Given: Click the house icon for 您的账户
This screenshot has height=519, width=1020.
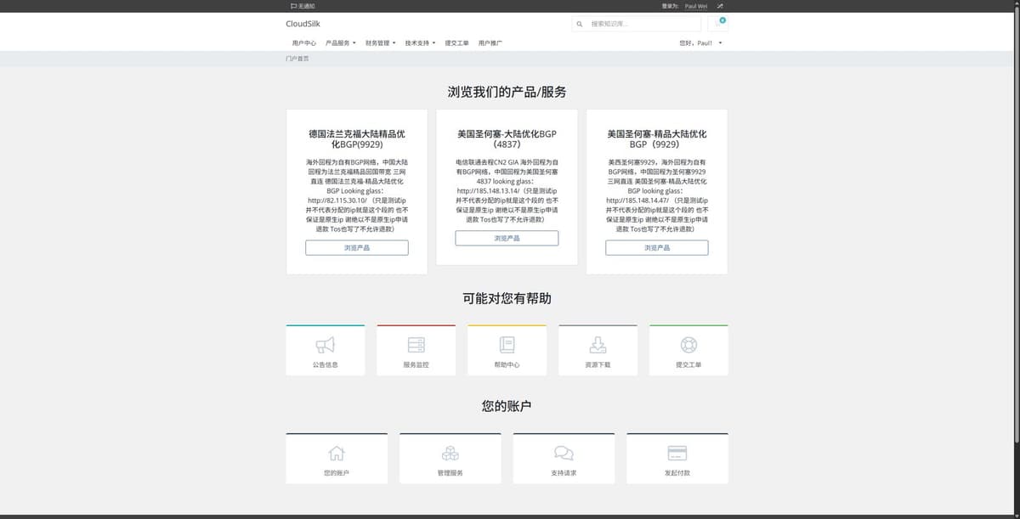Looking at the screenshot, I should (337, 454).
